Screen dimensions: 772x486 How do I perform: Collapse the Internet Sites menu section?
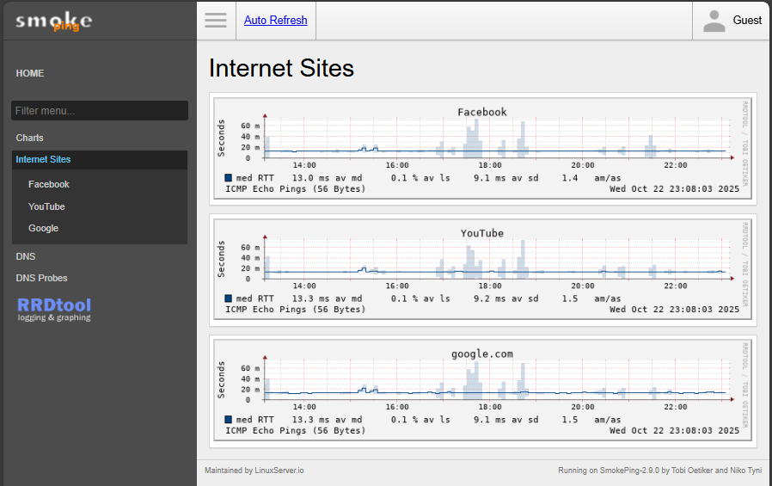click(x=43, y=159)
